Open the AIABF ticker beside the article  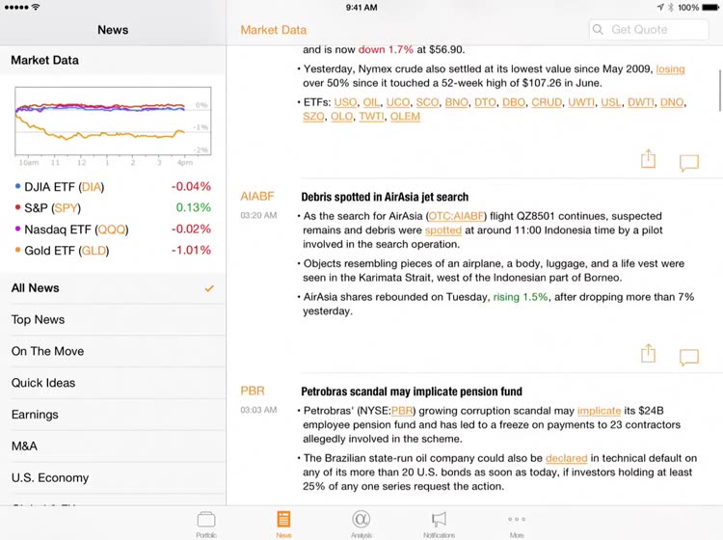(257, 197)
